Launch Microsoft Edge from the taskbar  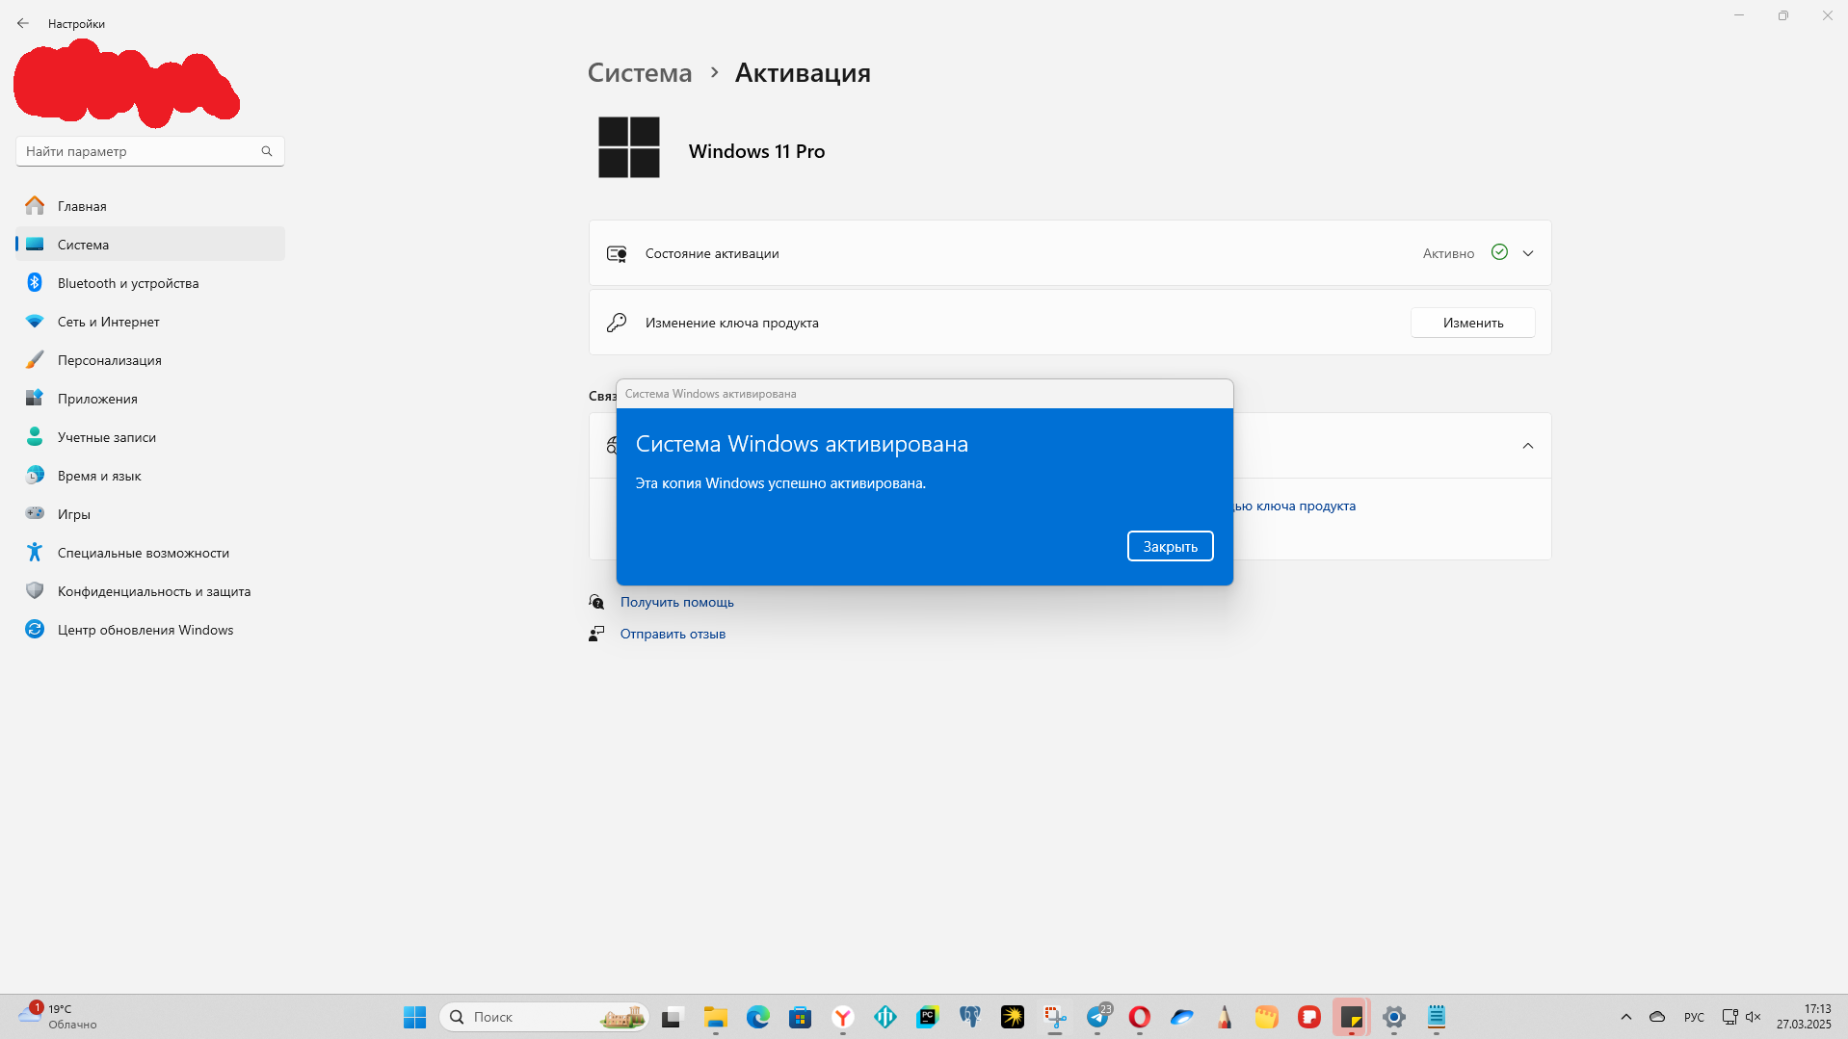click(x=757, y=1017)
